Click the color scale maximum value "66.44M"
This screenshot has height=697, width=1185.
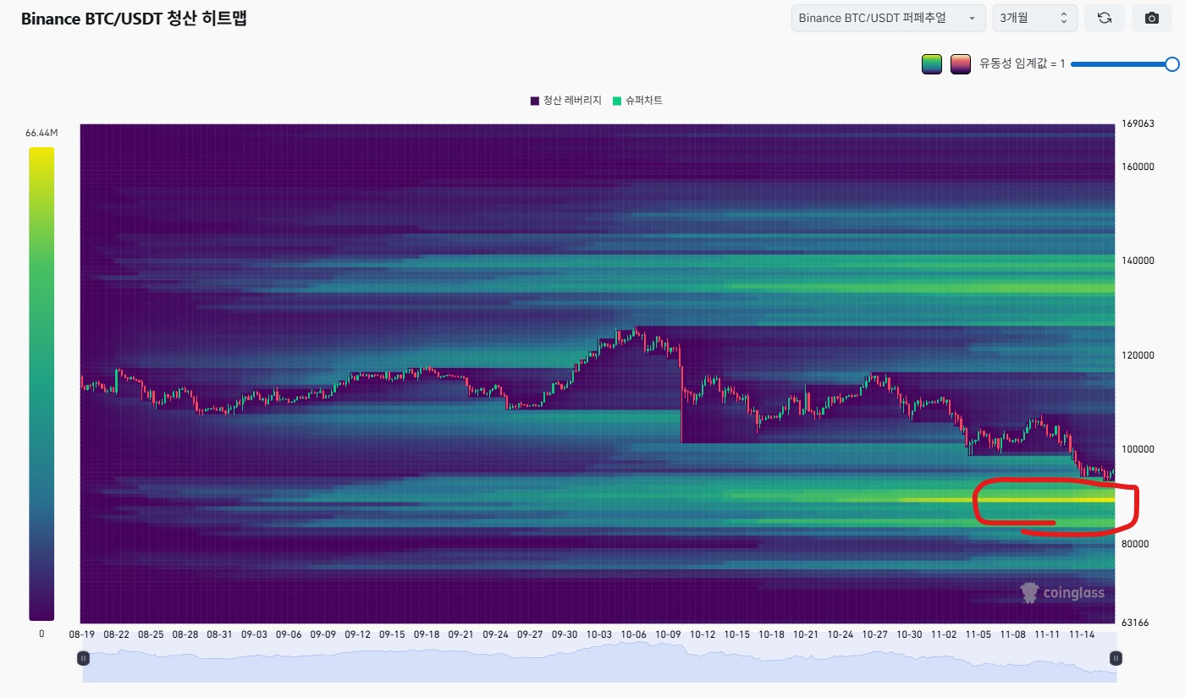(x=41, y=134)
